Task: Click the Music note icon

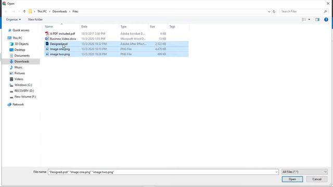Action: (11, 68)
